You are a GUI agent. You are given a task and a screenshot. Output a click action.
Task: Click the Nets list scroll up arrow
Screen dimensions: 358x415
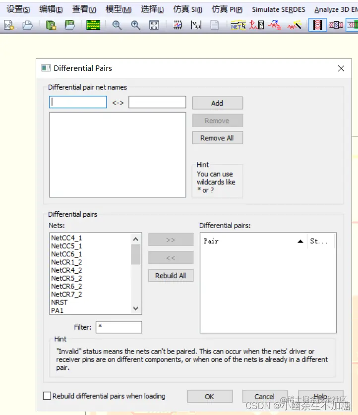pos(136,239)
